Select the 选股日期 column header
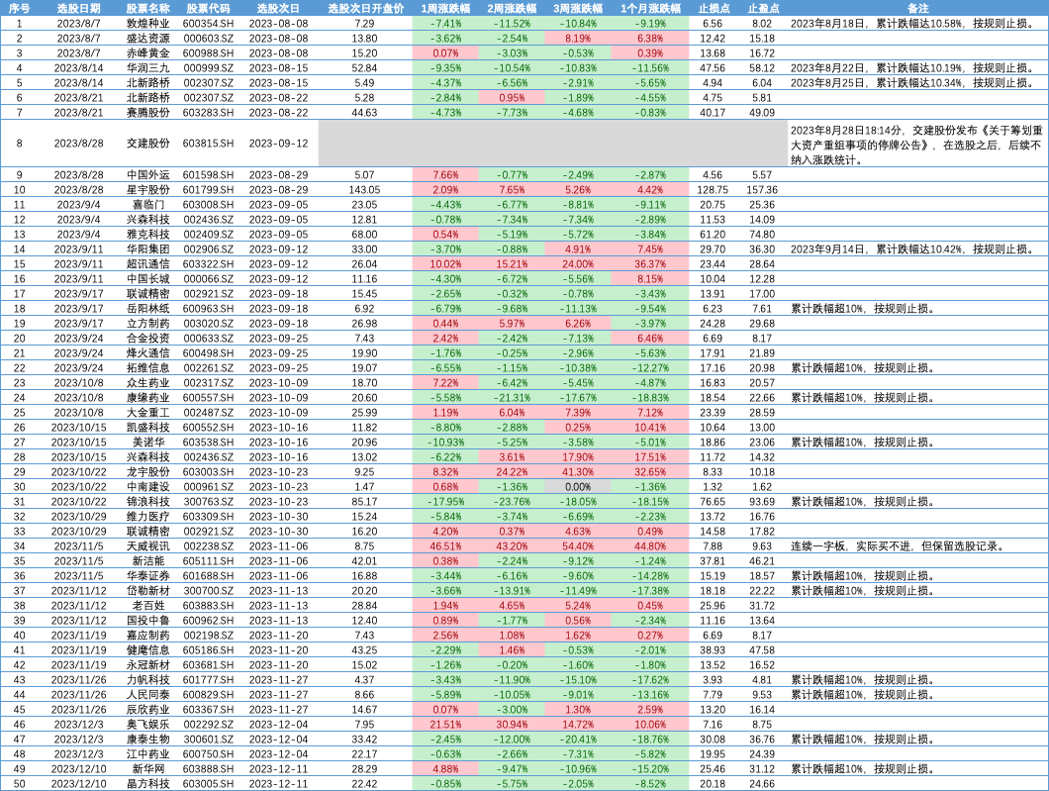Viewport: 1049px width, 791px height. tap(78, 8)
